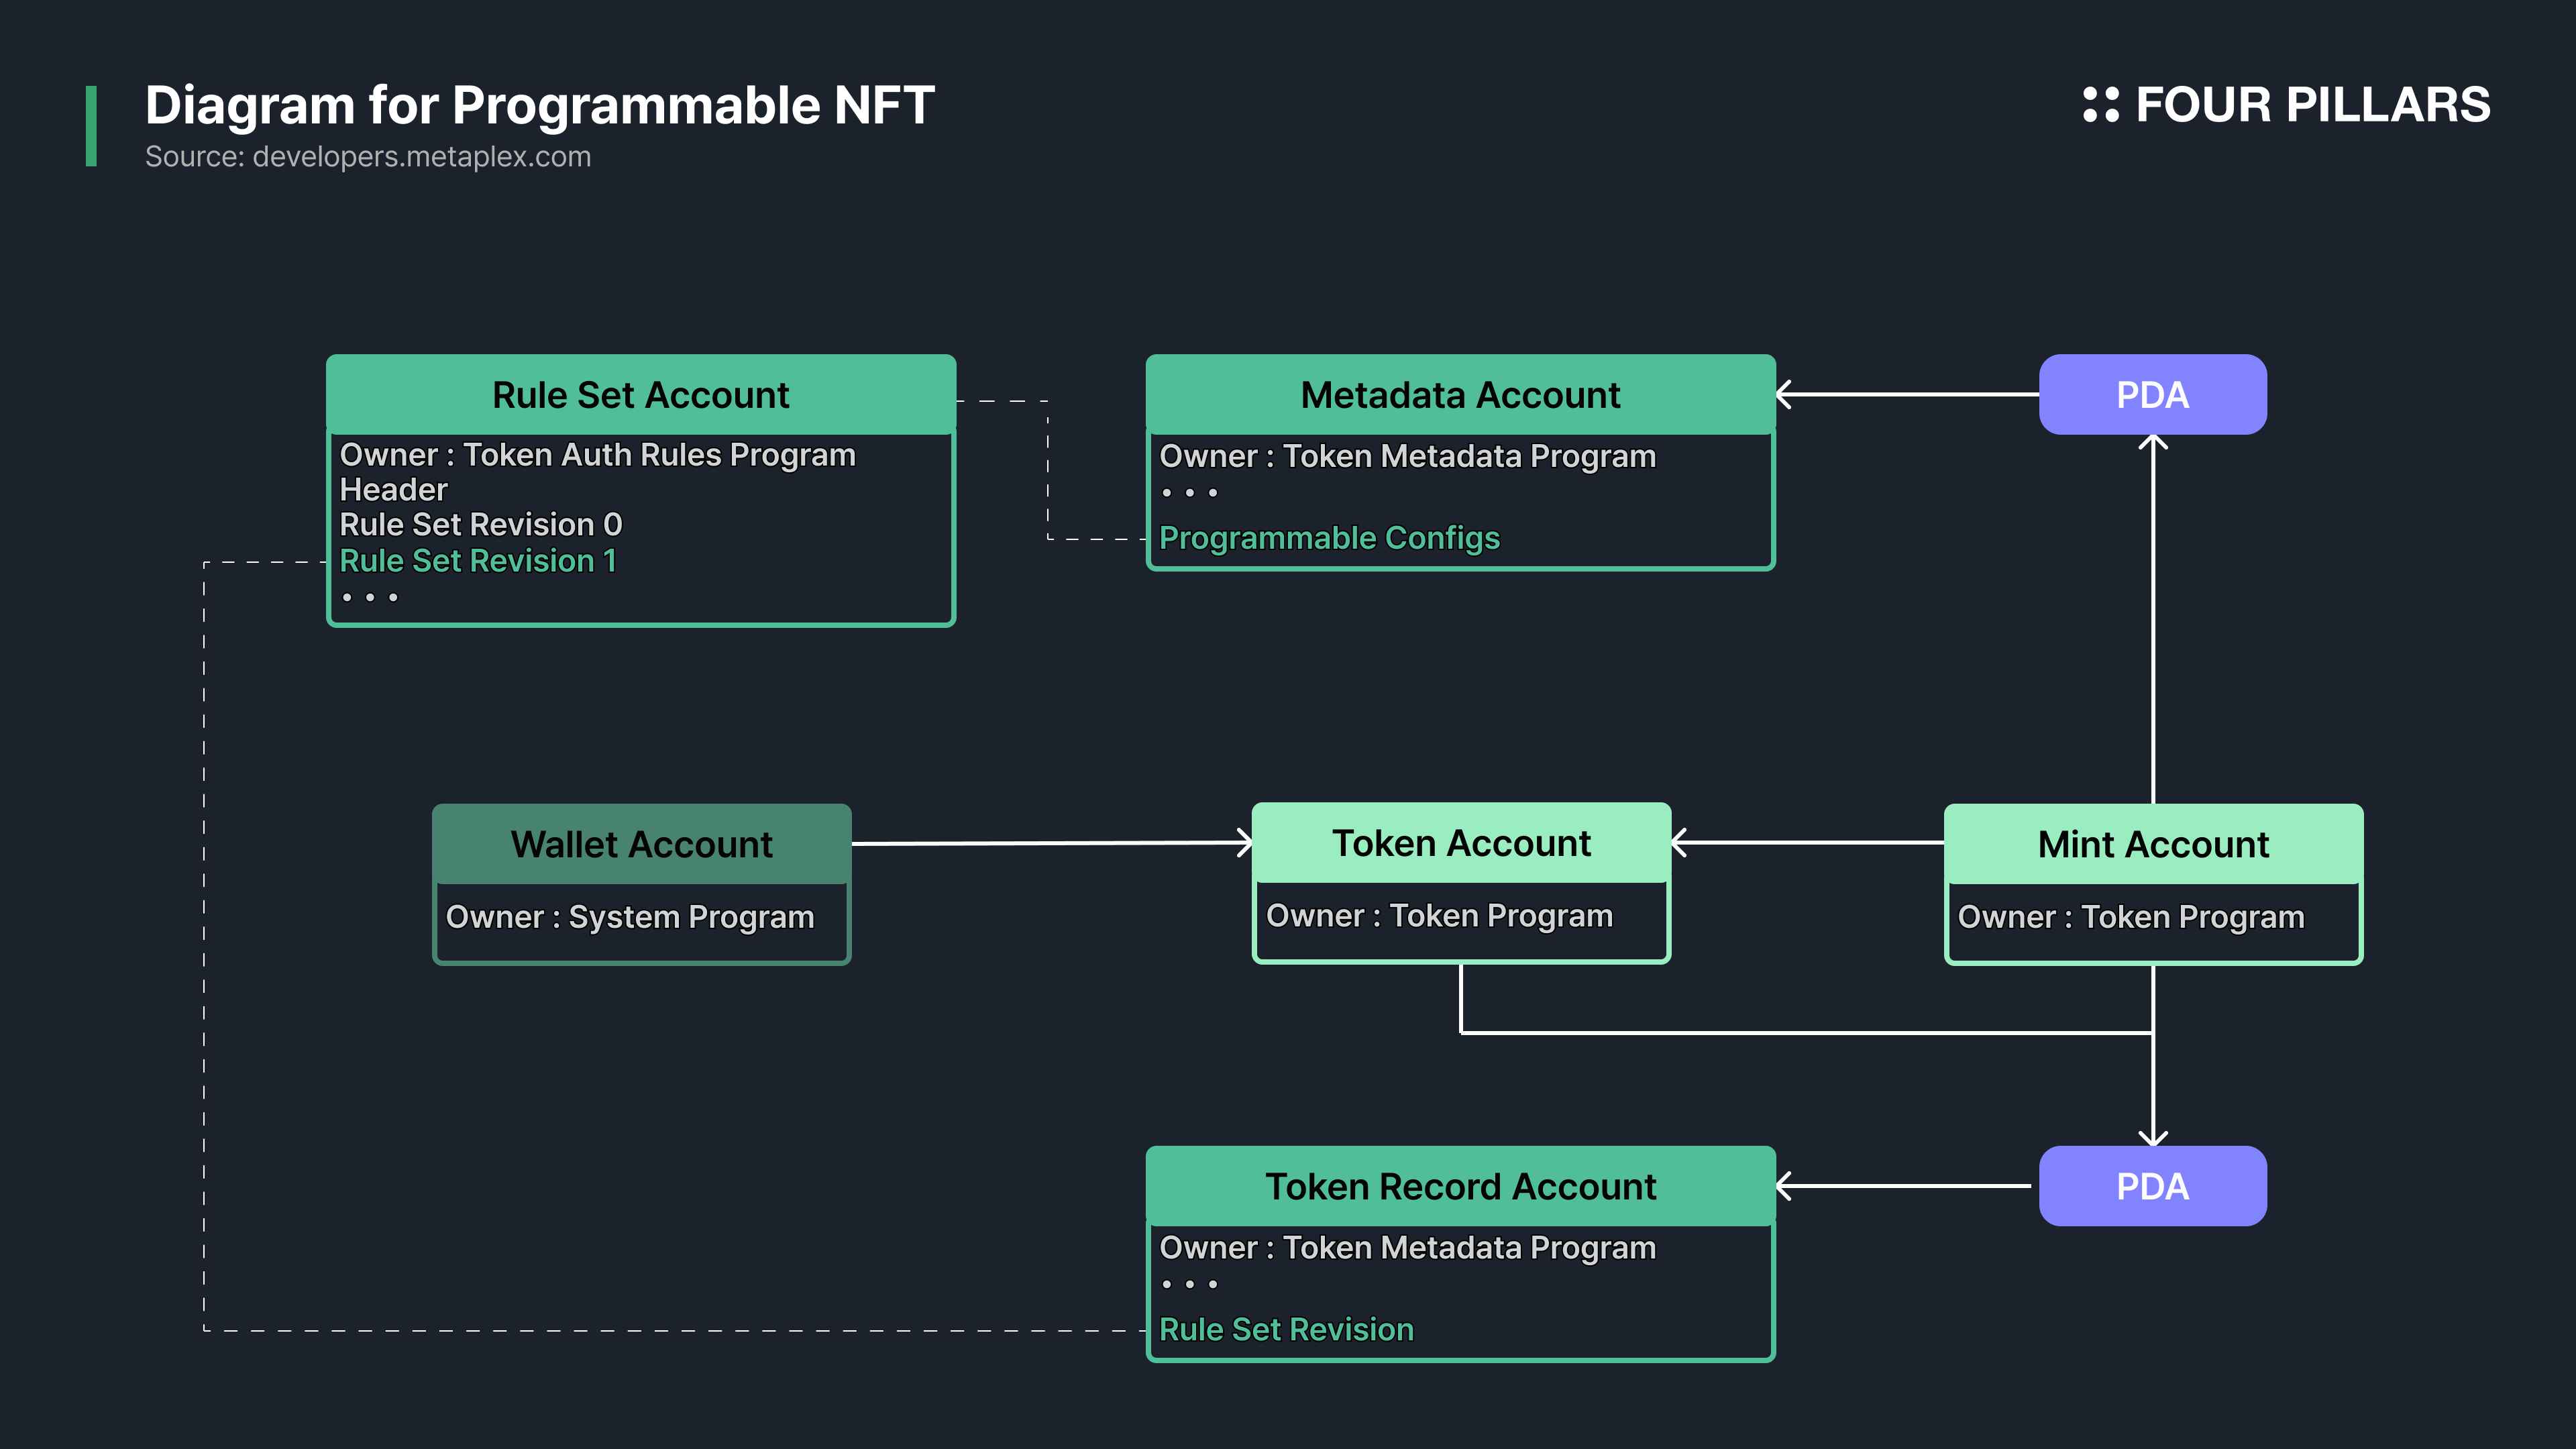The width and height of the screenshot is (2576, 1449).
Task: Click the Rule Set Revision 0 line
Action: pos(481,524)
